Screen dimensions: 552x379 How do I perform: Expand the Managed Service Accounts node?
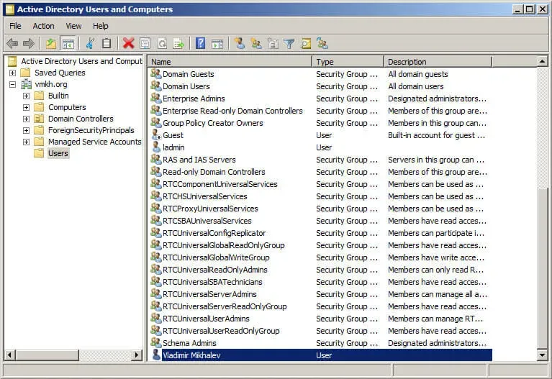point(26,142)
